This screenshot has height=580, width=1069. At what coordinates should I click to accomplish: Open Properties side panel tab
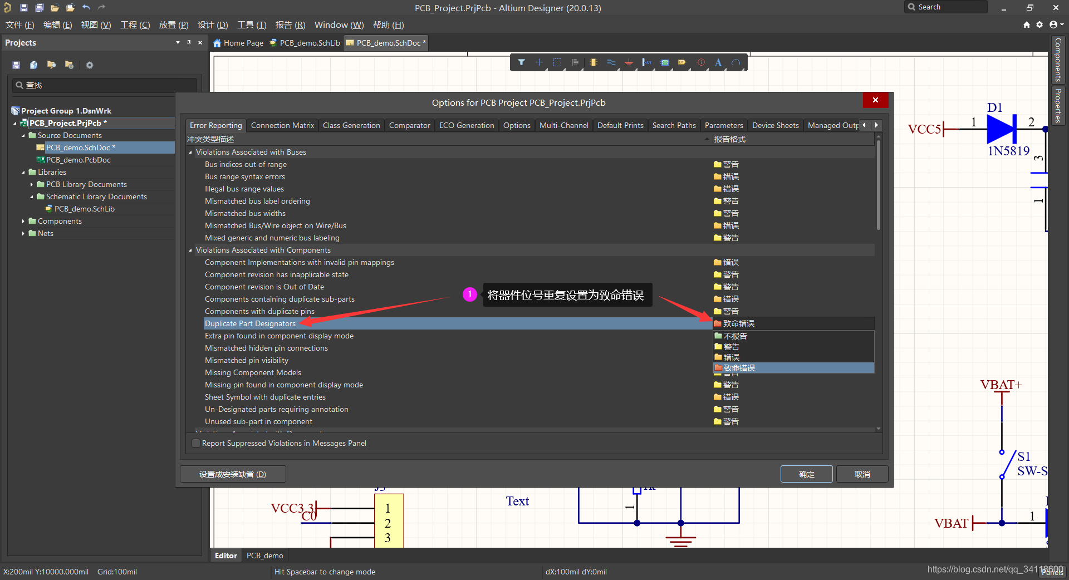click(1058, 106)
